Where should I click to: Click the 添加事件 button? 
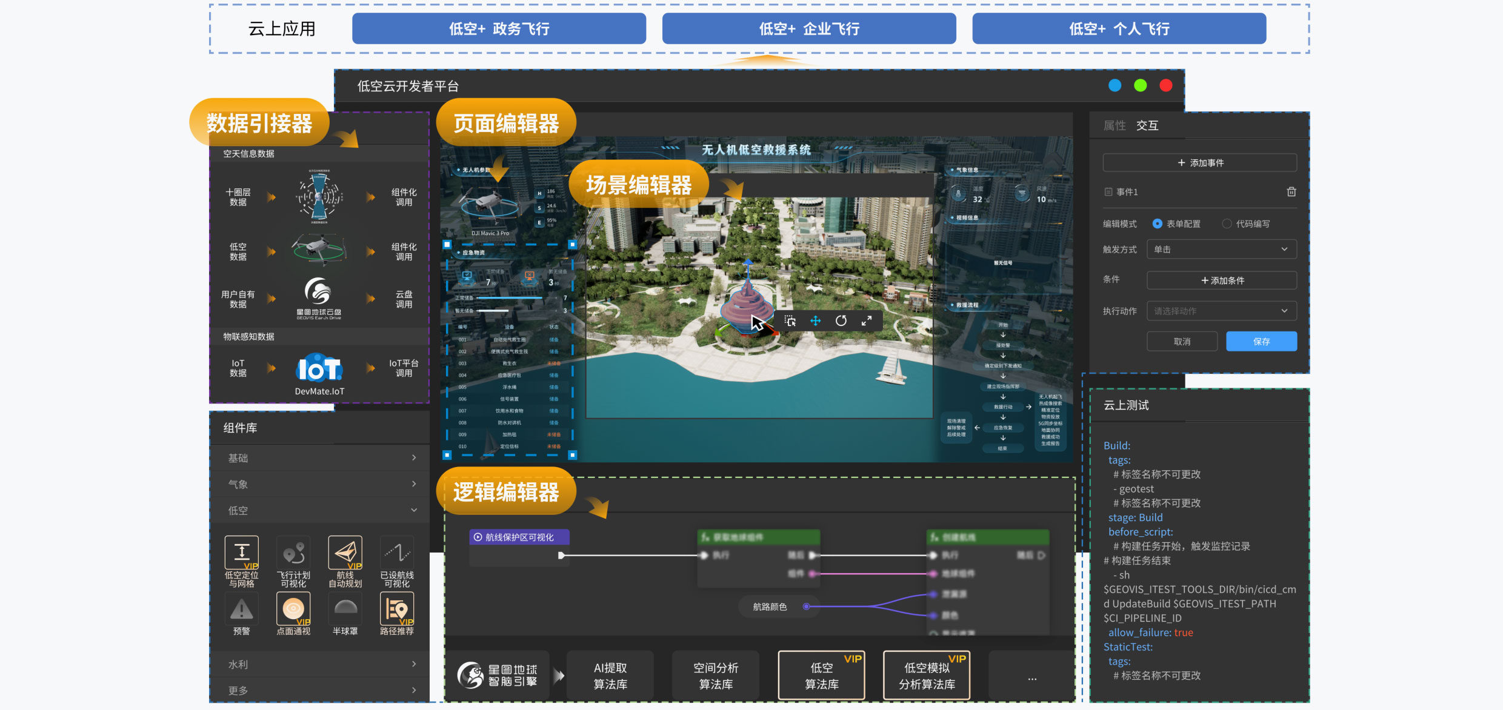[1199, 162]
